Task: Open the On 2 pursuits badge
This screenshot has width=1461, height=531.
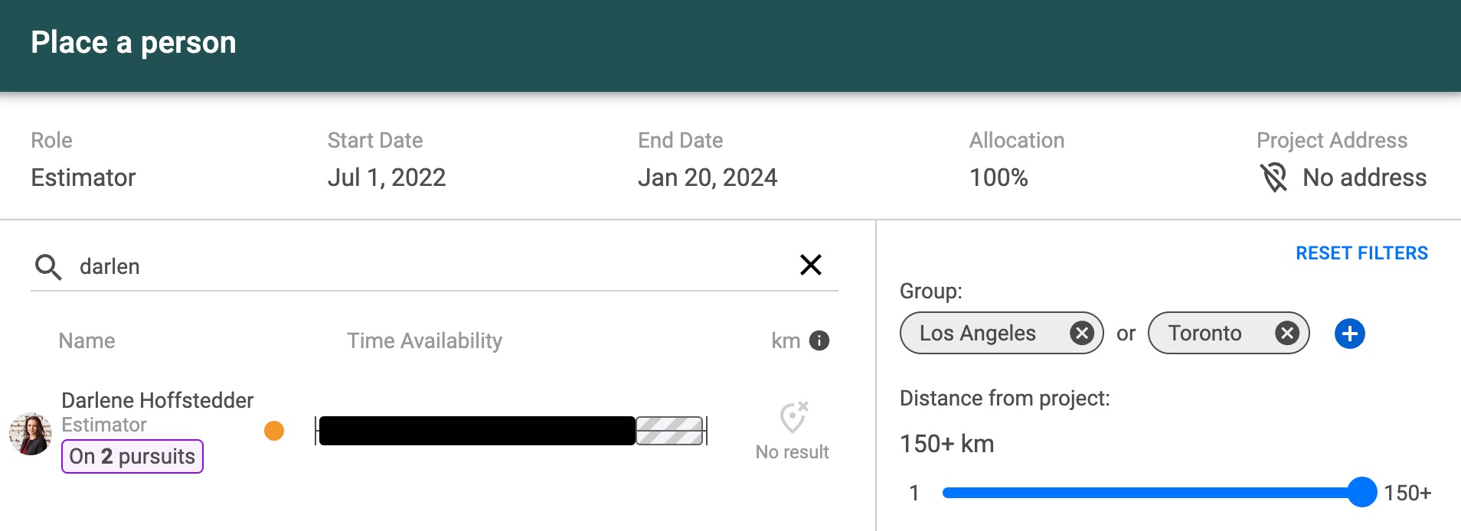Action: click(x=132, y=456)
